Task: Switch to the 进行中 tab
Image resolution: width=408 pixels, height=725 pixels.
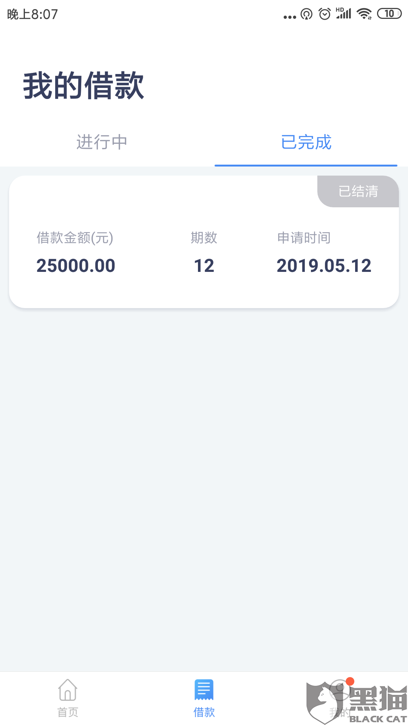Action: click(102, 142)
